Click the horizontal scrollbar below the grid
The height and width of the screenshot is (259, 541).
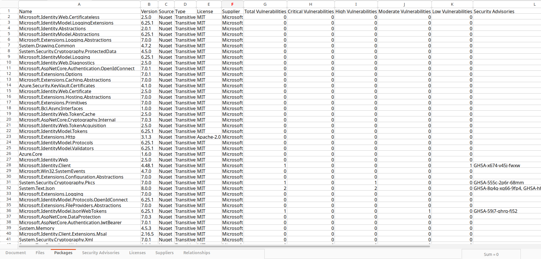(224, 246)
